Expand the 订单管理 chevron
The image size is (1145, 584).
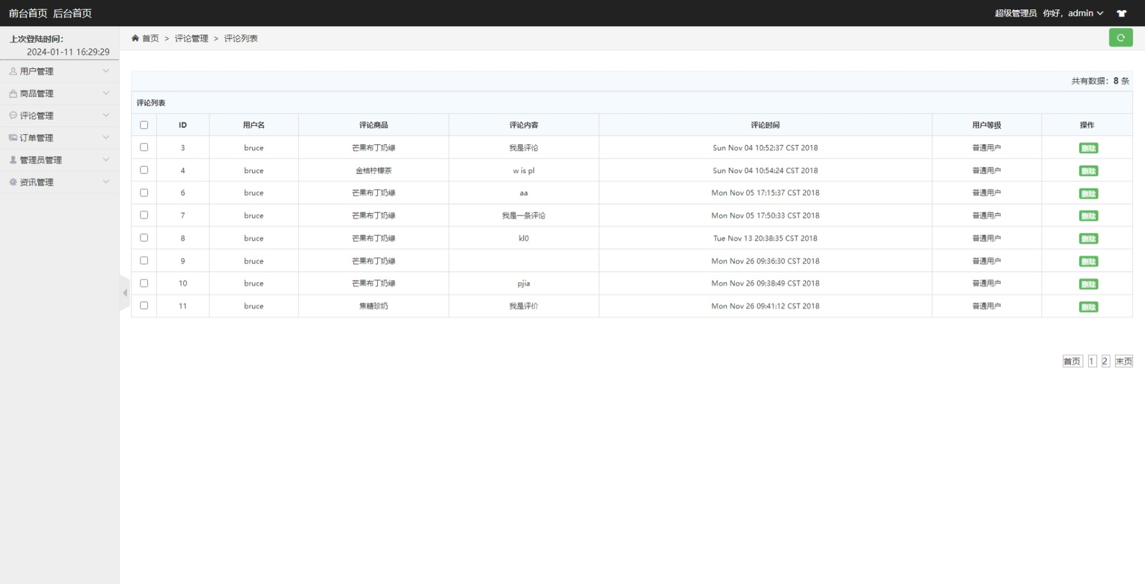pyautogui.click(x=106, y=137)
